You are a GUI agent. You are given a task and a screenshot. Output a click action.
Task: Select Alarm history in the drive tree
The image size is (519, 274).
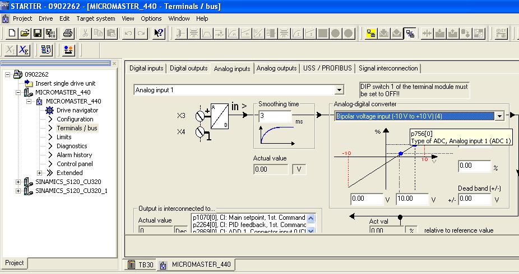pos(74,155)
